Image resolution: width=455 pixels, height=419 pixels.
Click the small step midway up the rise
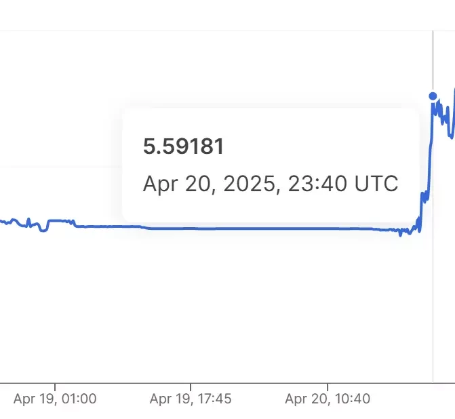pyautogui.click(x=424, y=197)
